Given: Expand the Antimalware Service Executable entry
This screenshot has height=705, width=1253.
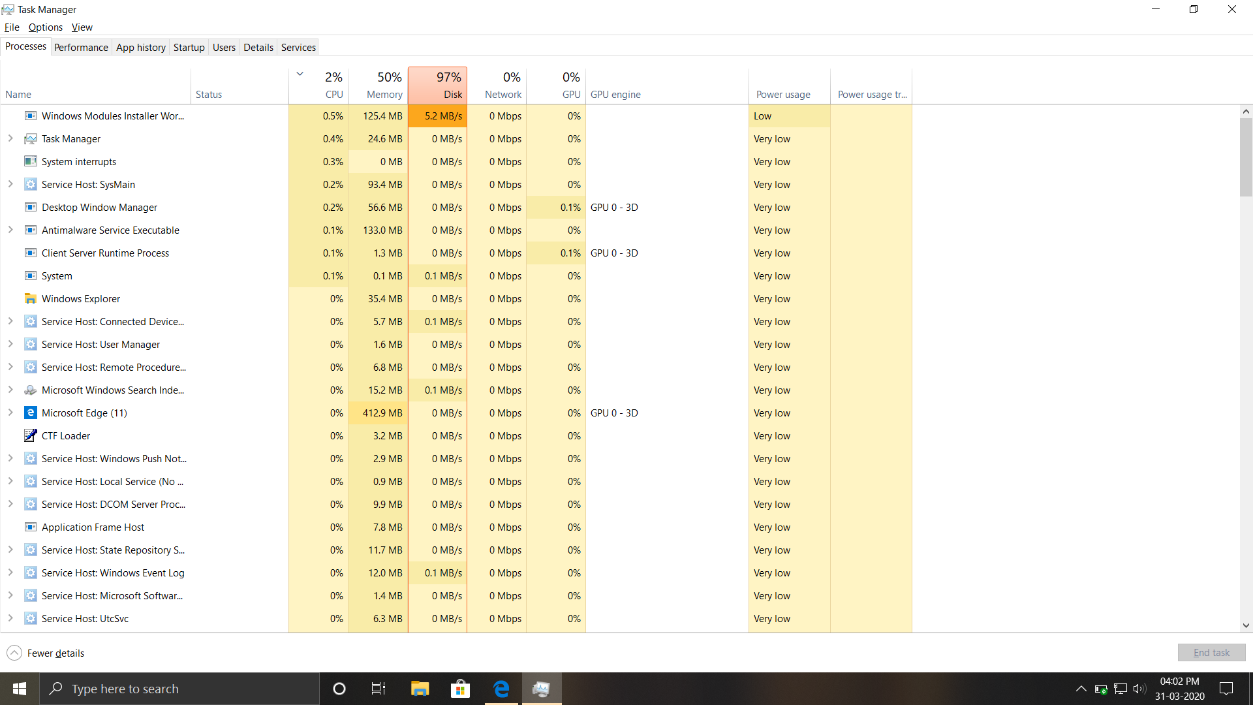Looking at the screenshot, I should 10,230.
